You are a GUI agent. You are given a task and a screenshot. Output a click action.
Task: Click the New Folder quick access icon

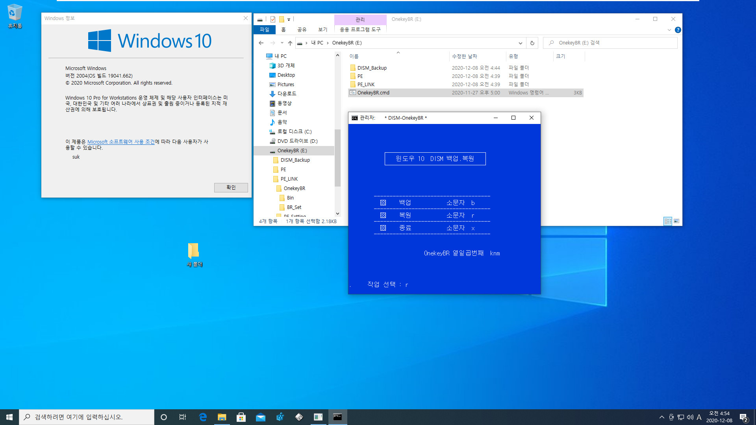click(x=282, y=19)
